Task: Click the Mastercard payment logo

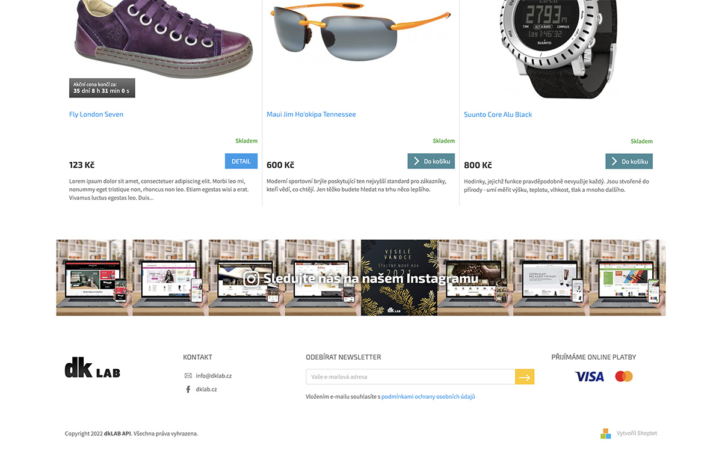Action: click(x=624, y=376)
